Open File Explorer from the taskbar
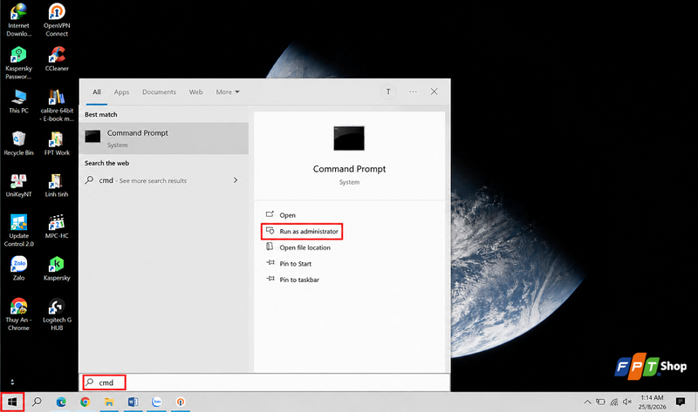Screen dimensions: 698x412 [x=109, y=402]
